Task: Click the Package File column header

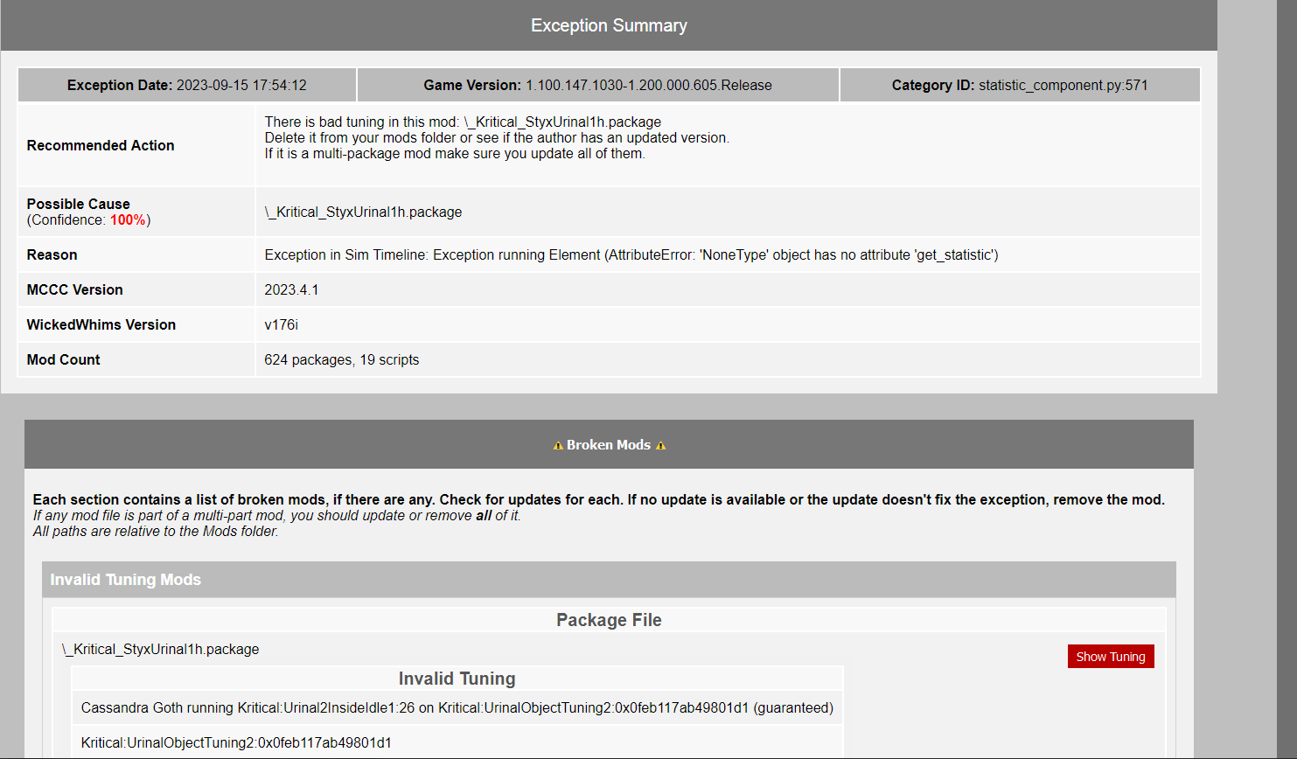Action: click(x=609, y=620)
